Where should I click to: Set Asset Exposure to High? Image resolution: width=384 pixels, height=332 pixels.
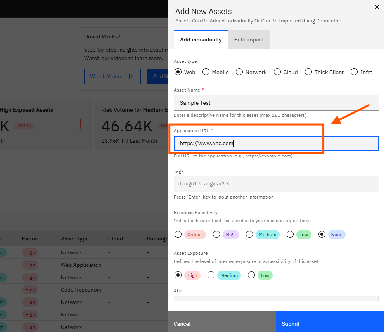click(x=178, y=275)
